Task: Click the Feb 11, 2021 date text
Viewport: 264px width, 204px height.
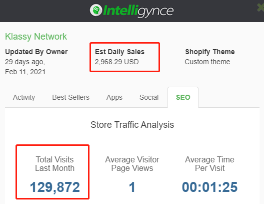Action: (25, 72)
